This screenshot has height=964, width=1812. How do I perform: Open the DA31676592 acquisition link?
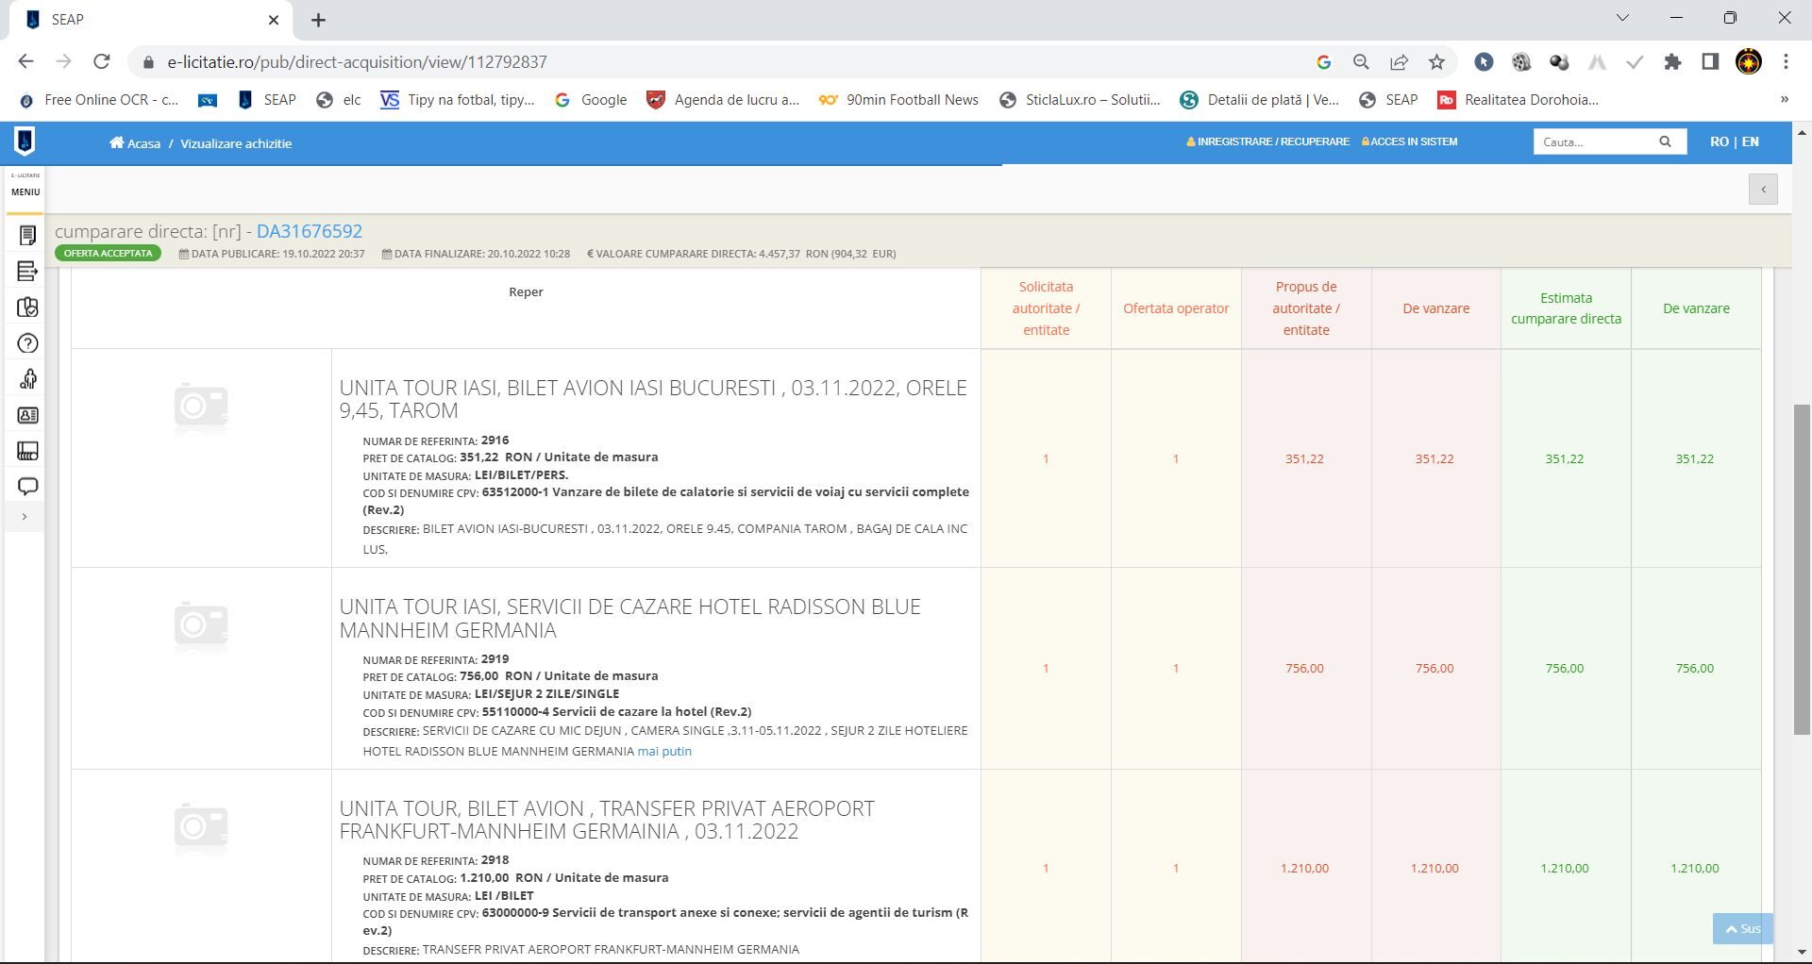click(310, 231)
